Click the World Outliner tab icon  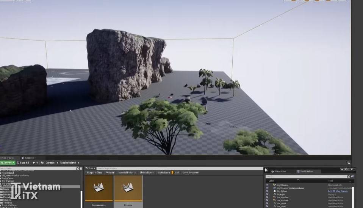click(298, 171)
